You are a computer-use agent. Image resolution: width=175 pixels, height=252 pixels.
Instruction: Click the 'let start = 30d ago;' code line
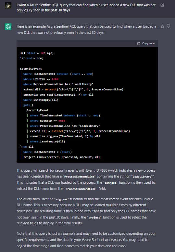(x=37, y=53)
